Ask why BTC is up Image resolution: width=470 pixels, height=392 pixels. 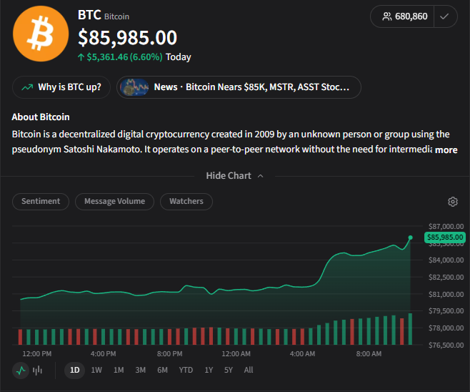(x=61, y=87)
